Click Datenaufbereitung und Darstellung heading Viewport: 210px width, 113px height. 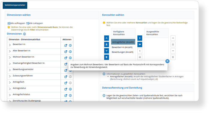coord(122,88)
